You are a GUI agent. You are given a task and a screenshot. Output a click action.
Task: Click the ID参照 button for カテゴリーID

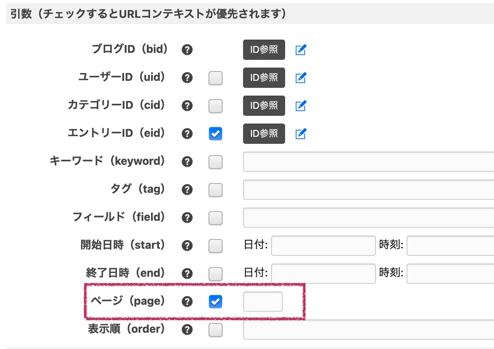[x=264, y=105]
